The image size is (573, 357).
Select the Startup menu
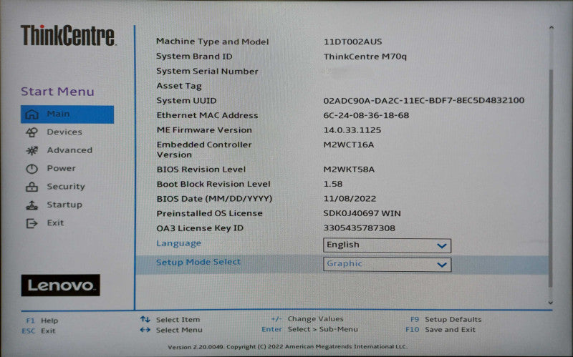pyautogui.click(x=64, y=205)
